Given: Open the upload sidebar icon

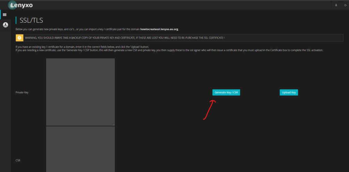Looking at the screenshot, I should click(5, 25).
